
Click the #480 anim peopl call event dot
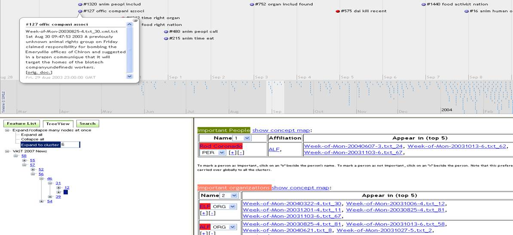[x=166, y=32]
